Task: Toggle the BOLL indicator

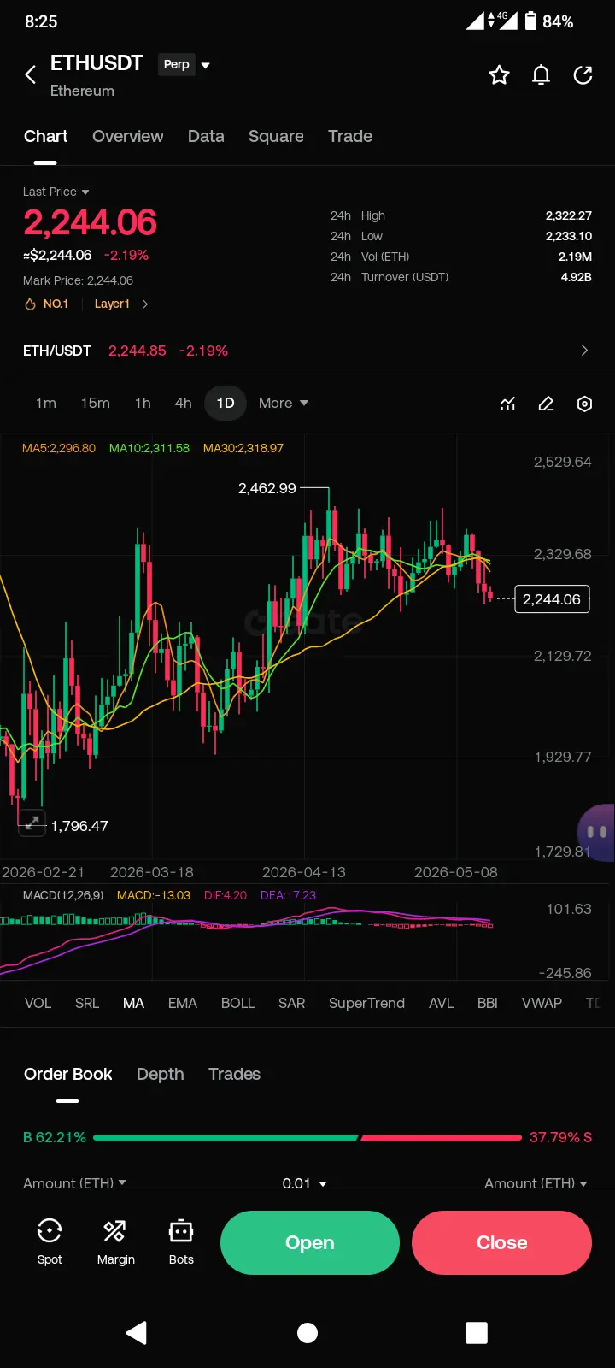Action: pos(237,1003)
